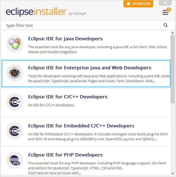The image size is (176, 177).
Task: Select Eclipse IDE for C/C++ Developers title
Action: pos(68,97)
